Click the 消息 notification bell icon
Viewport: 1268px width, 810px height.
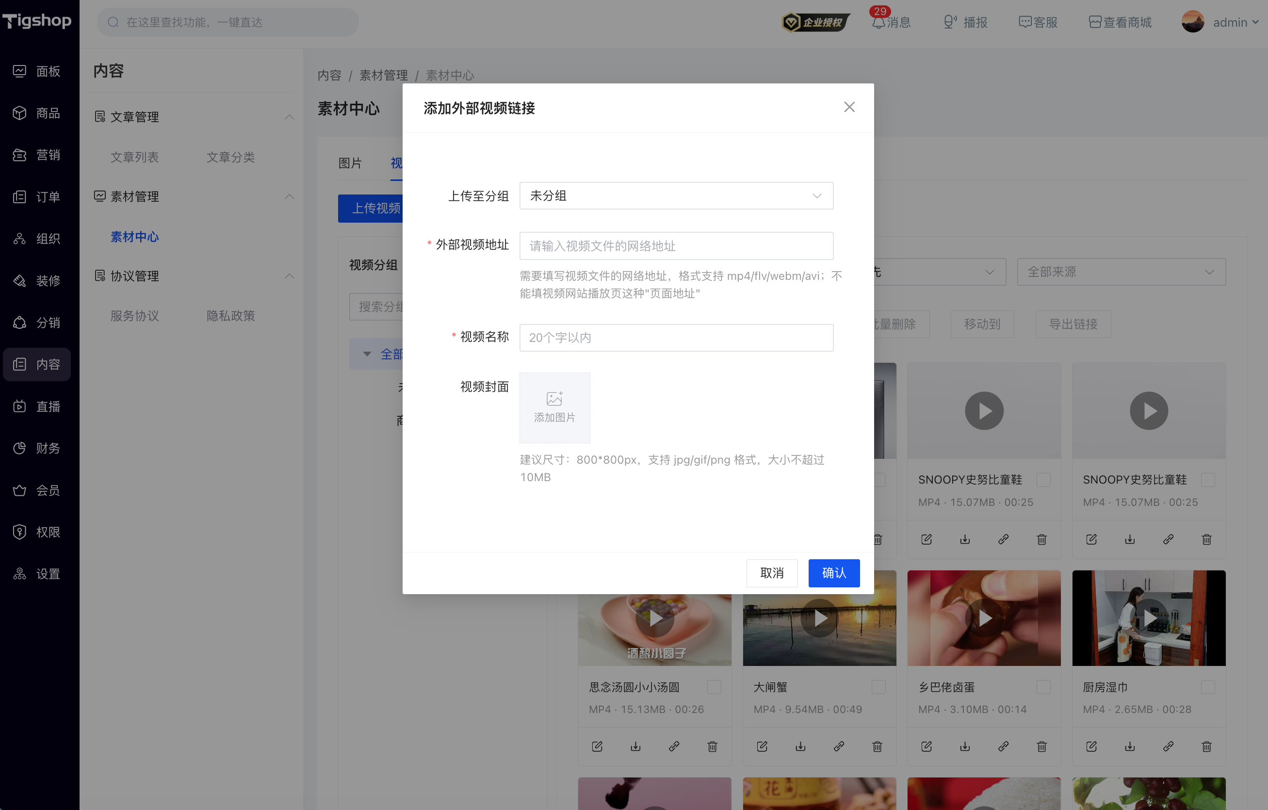pyautogui.click(x=878, y=23)
